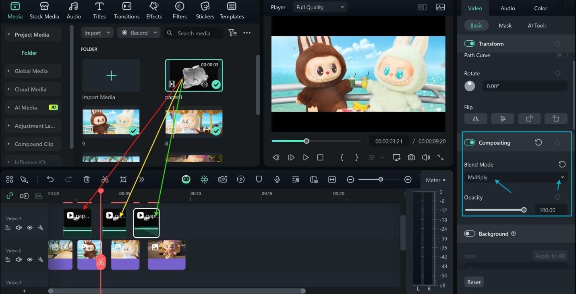576x294 pixels.
Task: Click the Reset button
Action: (474, 282)
